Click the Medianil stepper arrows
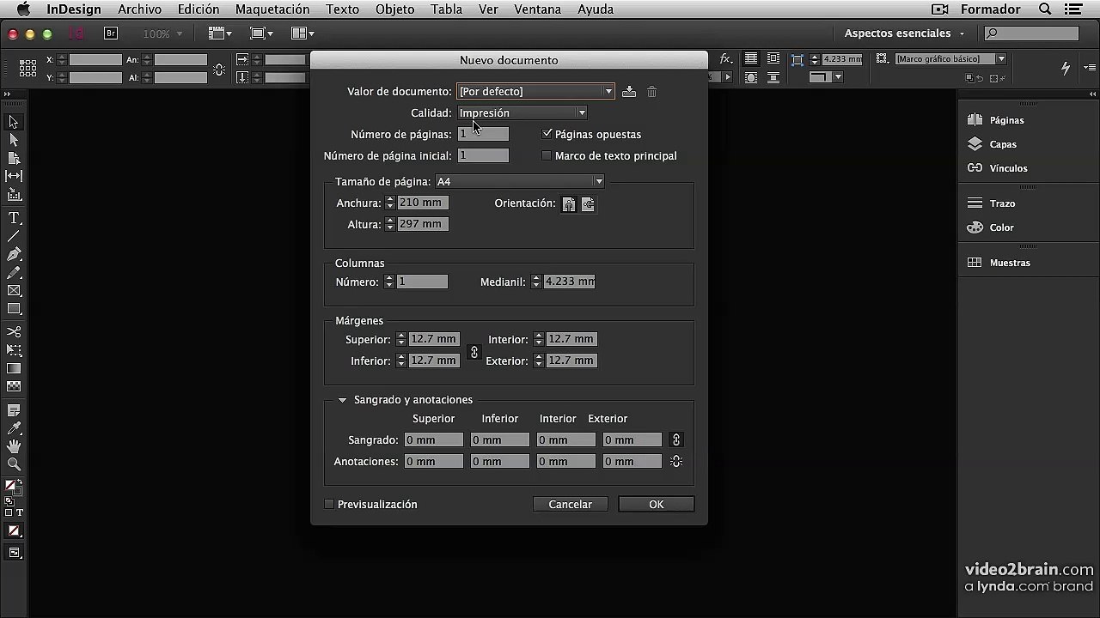Screen dimensions: 1100x618 click(536, 282)
